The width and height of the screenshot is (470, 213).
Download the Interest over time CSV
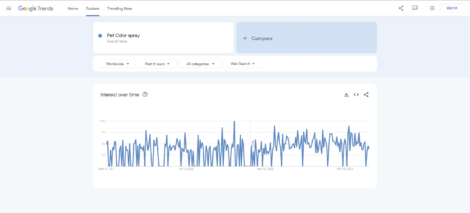pyautogui.click(x=346, y=95)
